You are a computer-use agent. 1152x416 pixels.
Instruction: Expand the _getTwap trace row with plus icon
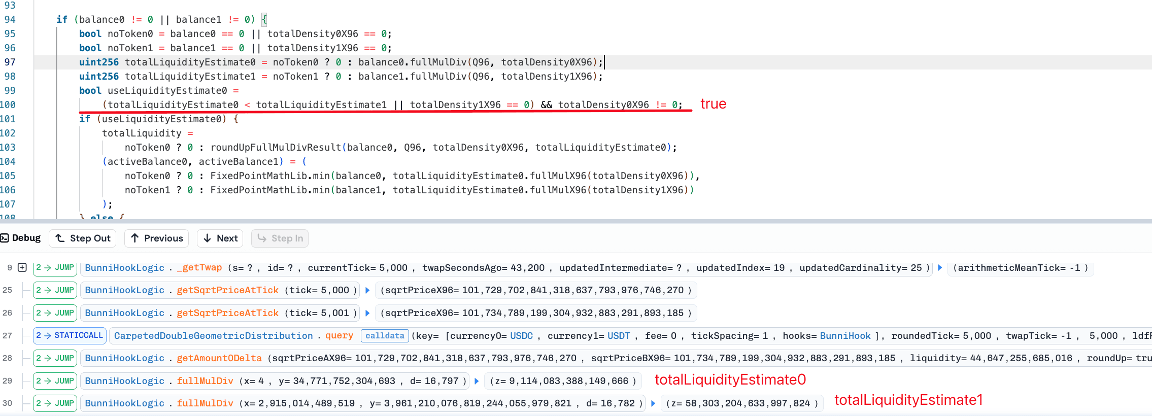pos(22,267)
